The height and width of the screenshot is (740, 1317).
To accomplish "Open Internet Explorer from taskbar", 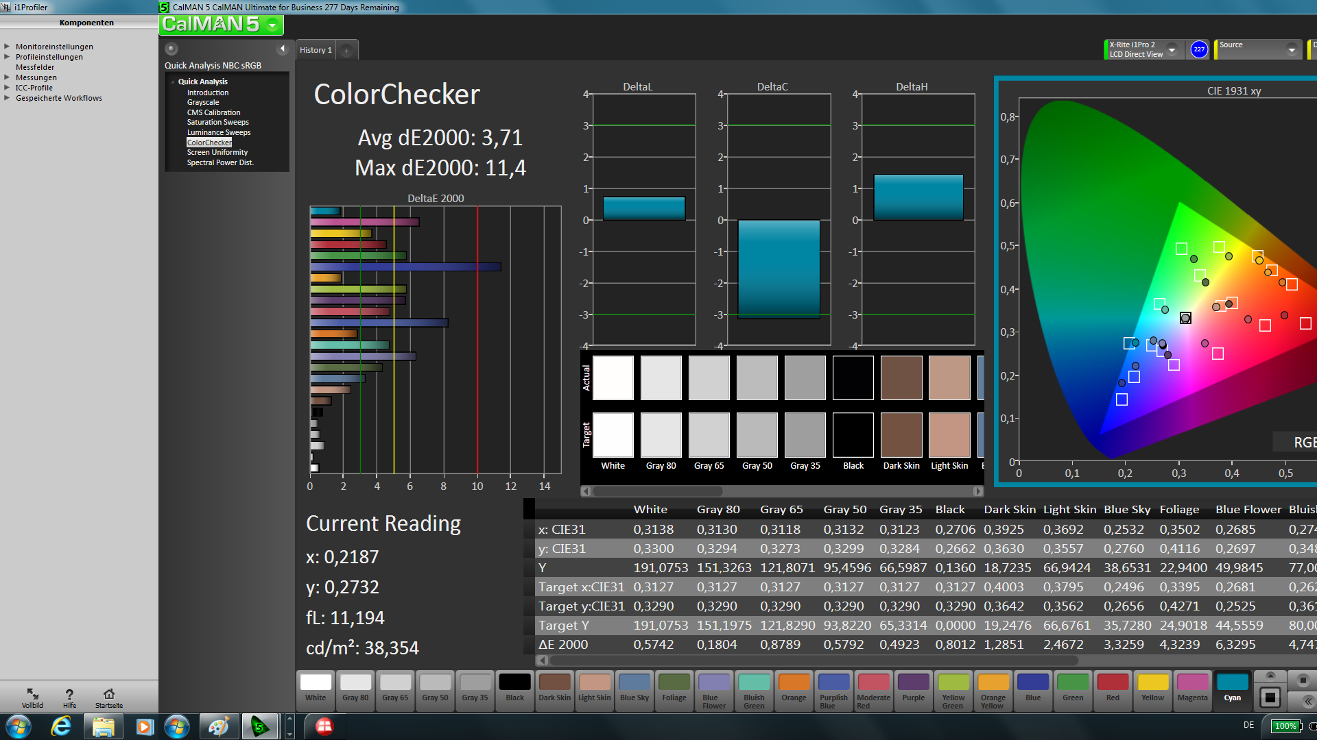I will (61, 726).
